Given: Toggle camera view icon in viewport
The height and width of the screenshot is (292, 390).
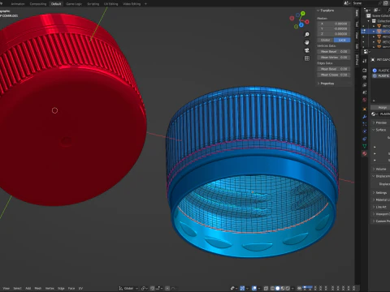Looking at the screenshot, I should (x=307, y=50).
